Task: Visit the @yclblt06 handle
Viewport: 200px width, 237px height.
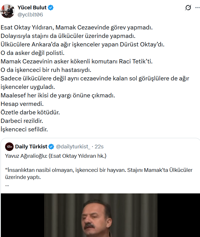Action: (x=30, y=15)
